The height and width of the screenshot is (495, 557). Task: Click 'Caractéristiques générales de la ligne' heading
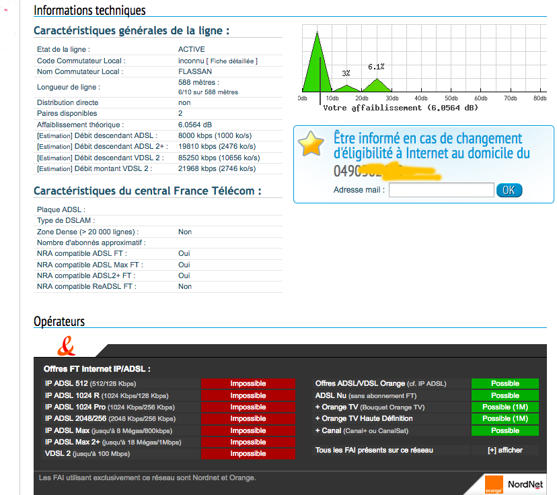[x=131, y=30]
